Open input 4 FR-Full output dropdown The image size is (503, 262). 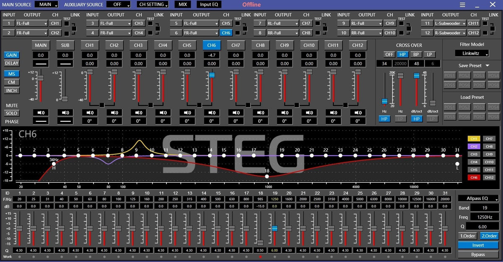(115, 33)
